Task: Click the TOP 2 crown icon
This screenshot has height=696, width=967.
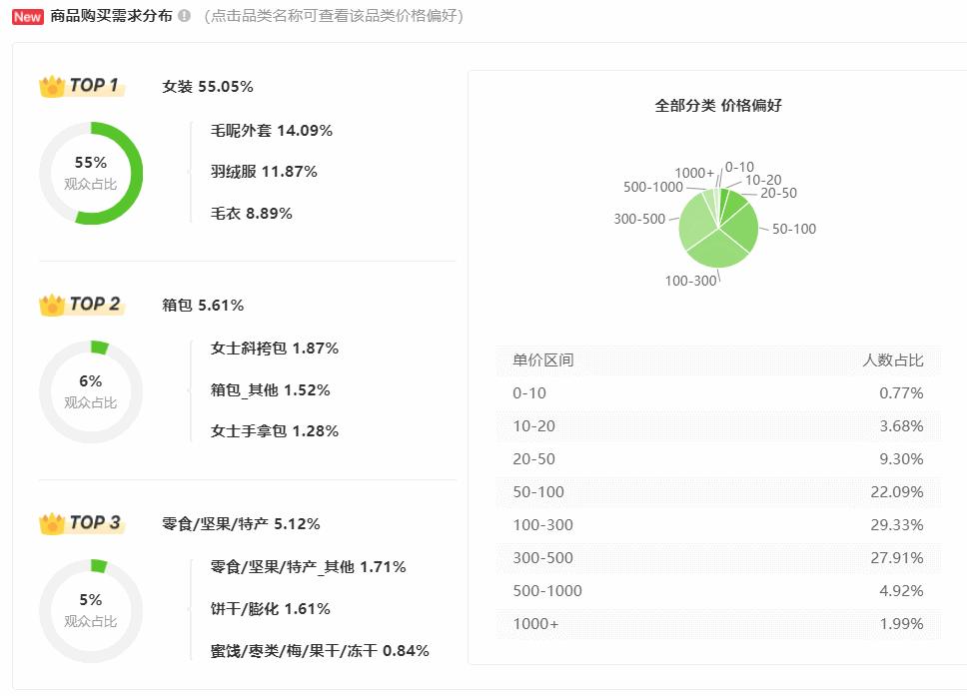Action: (52, 305)
